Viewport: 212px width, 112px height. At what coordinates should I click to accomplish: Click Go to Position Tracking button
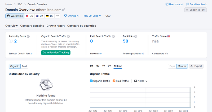pos(56,53)
